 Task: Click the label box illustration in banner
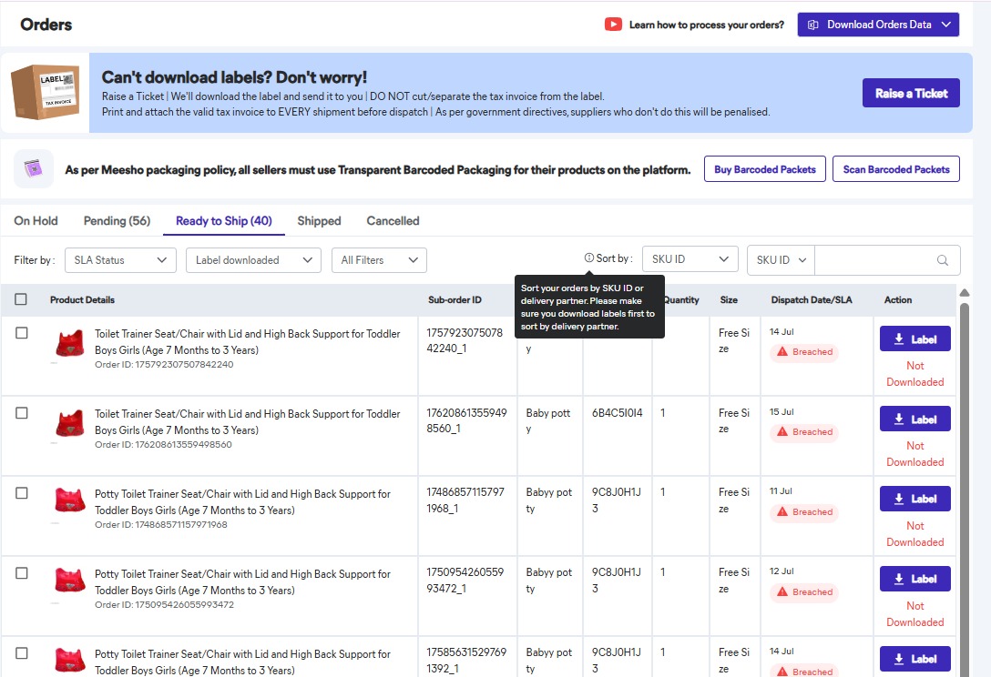click(x=45, y=92)
